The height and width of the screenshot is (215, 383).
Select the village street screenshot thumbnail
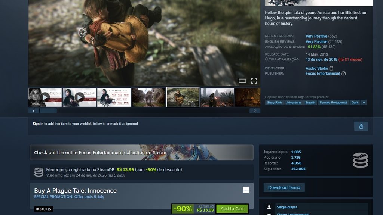148,97
